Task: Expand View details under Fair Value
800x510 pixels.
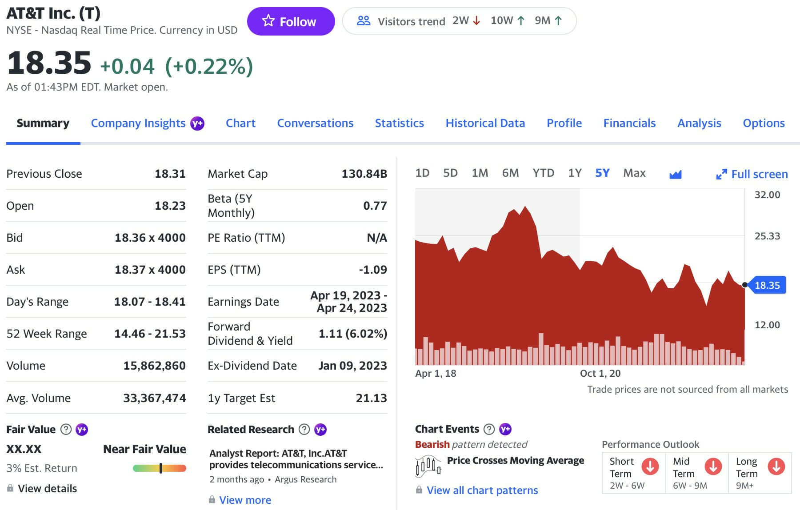Action: click(46, 488)
